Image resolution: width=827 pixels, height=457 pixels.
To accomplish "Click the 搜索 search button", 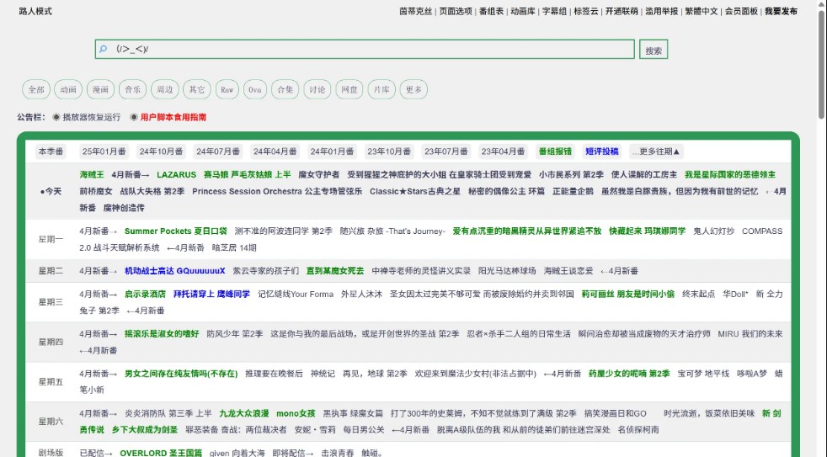I will coord(653,50).
